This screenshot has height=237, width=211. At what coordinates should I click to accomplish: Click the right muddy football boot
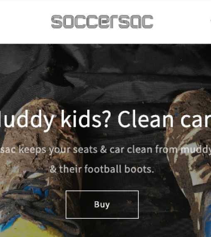point(189,151)
